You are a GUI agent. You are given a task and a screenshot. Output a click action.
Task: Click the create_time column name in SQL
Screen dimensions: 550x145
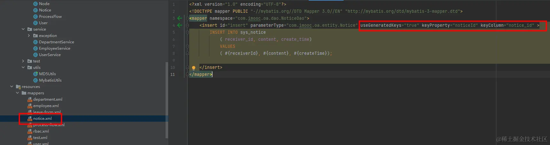(x=295, y=39)
